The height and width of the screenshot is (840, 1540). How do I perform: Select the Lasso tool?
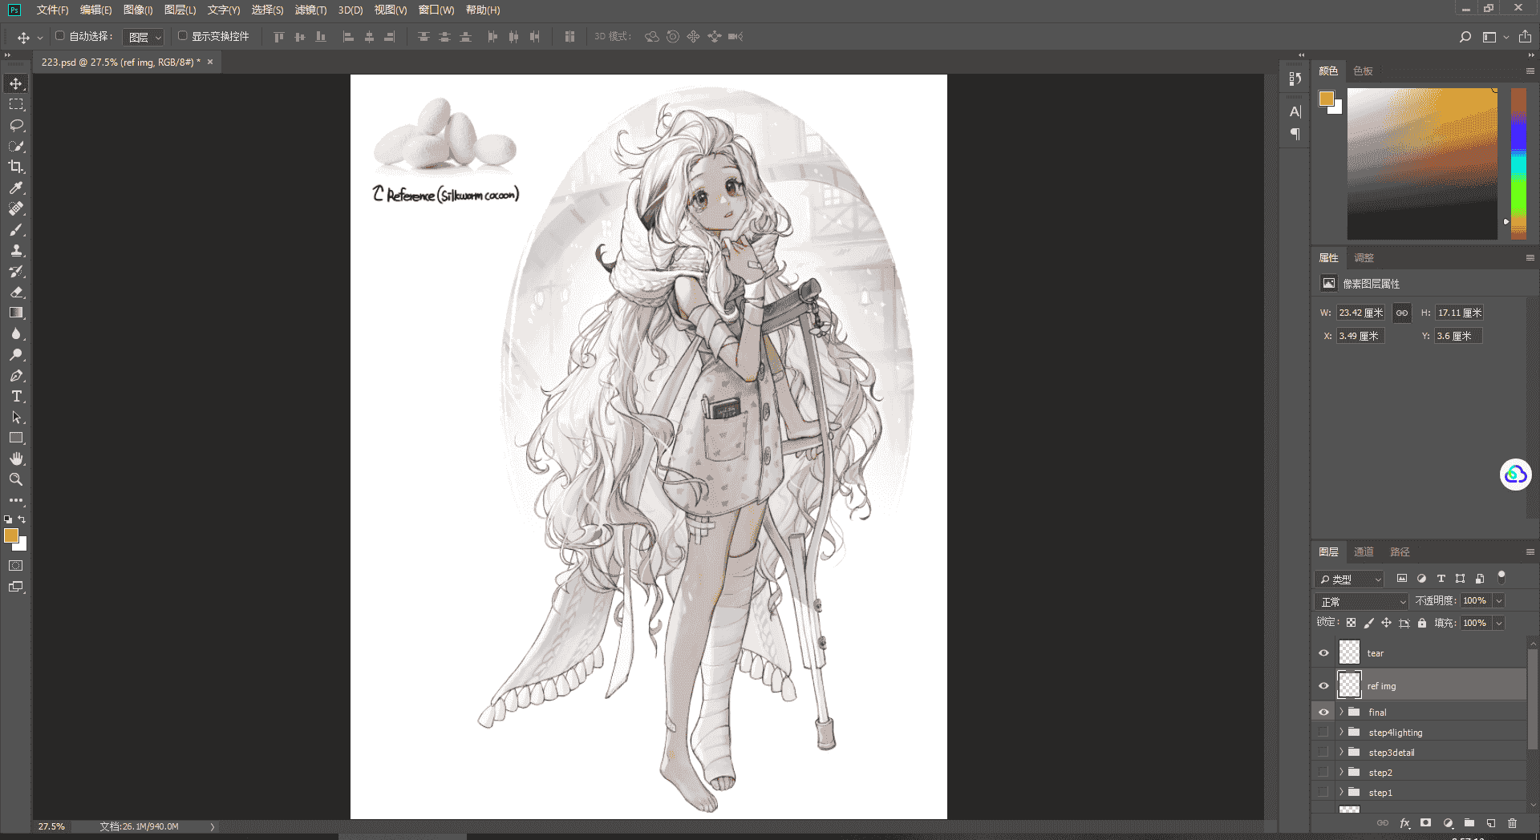[16, 125]
